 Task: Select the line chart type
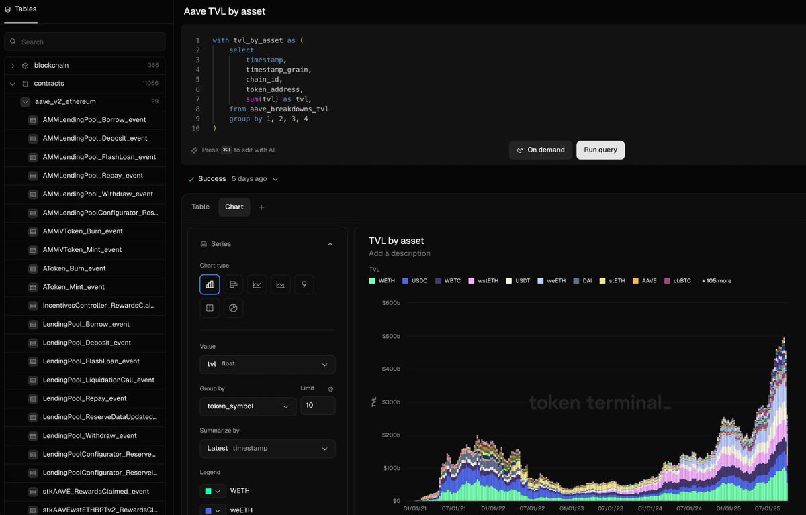[x=257, y=284]
